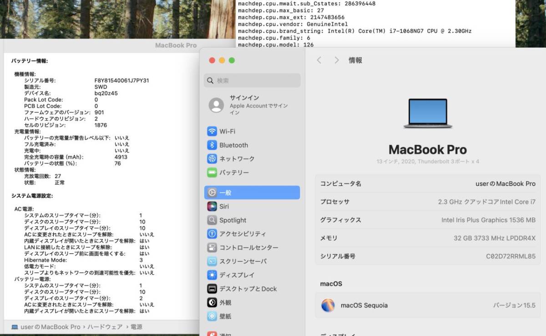Click the Apple Account avatar icon
The image size is (546, 336).
(x=216, y=105)
